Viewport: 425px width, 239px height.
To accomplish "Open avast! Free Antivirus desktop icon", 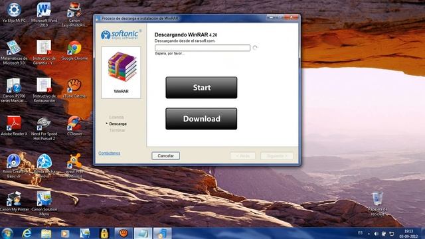I will click(x=74, y=165).
